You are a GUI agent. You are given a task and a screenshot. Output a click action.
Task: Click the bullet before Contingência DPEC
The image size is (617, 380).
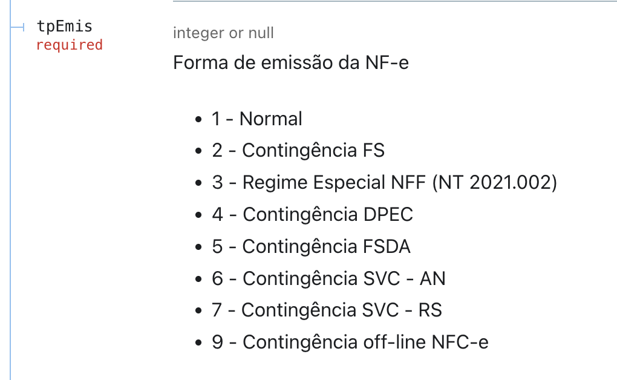tap(198, 215)
